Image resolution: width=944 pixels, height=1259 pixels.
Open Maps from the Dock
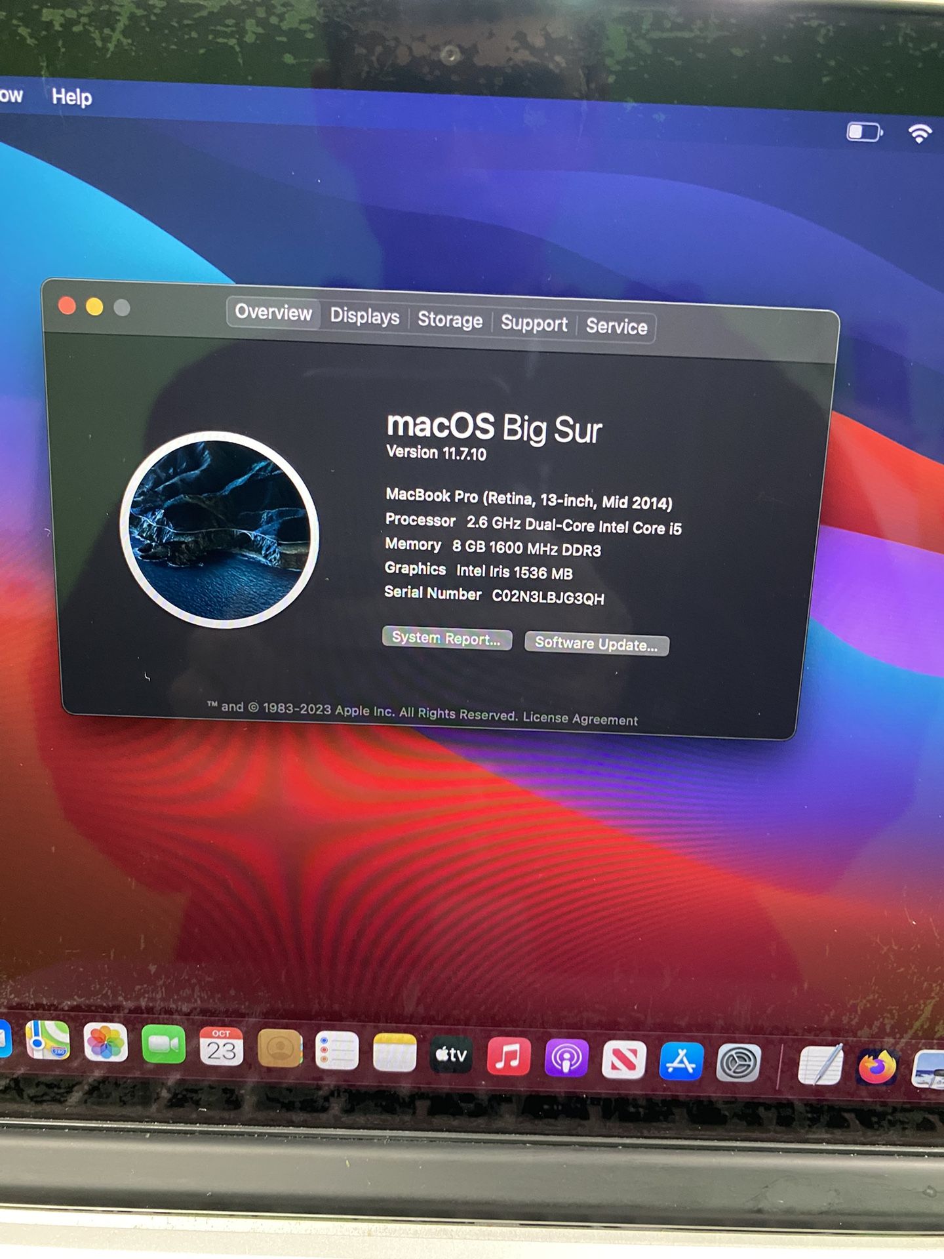tap(48, 1041)
